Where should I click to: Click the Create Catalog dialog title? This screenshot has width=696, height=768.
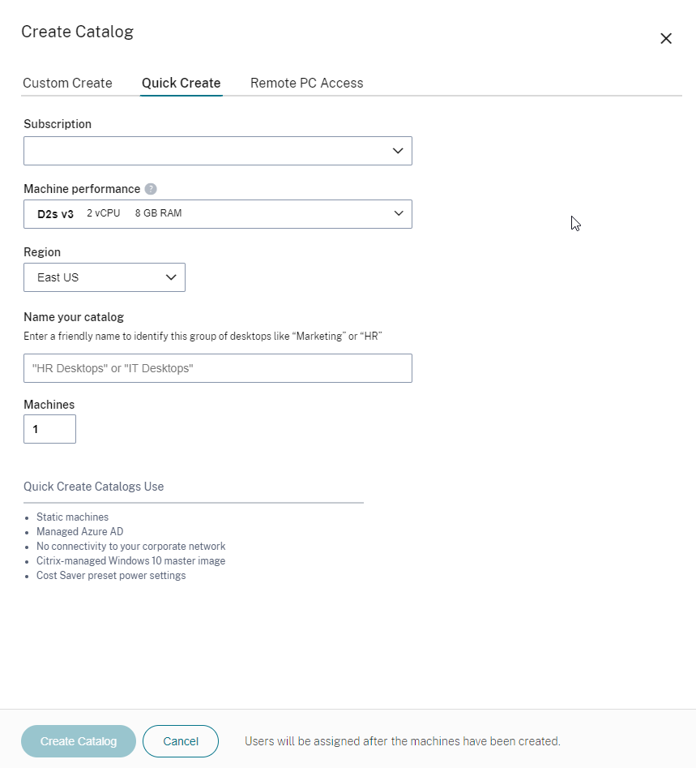coord(77,32)
